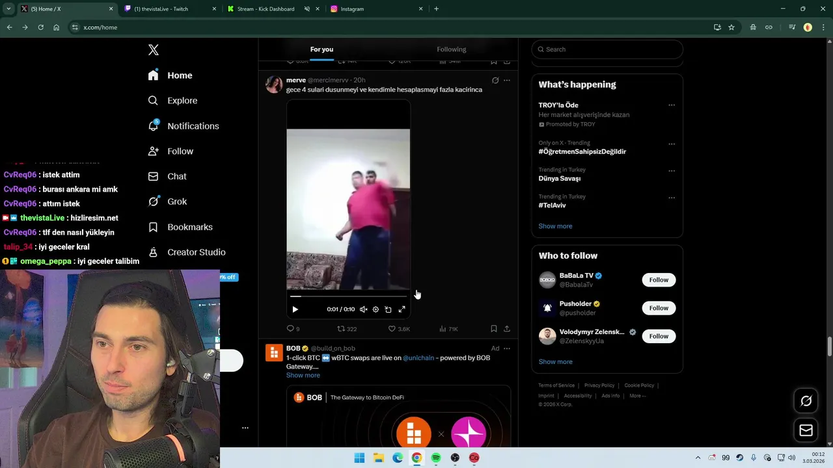Open the Chrome profile avatar
The width and height of the screenshot is (833, 468).
coord(808,27)
